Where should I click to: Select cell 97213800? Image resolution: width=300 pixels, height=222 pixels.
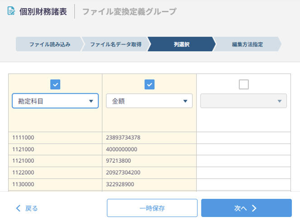click(x=149, y=161)
